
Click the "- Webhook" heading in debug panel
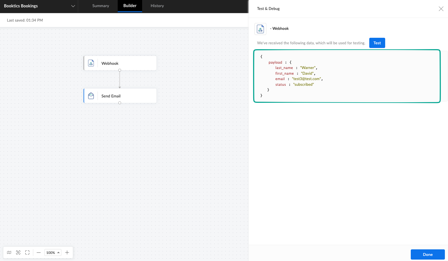[279, 29]
